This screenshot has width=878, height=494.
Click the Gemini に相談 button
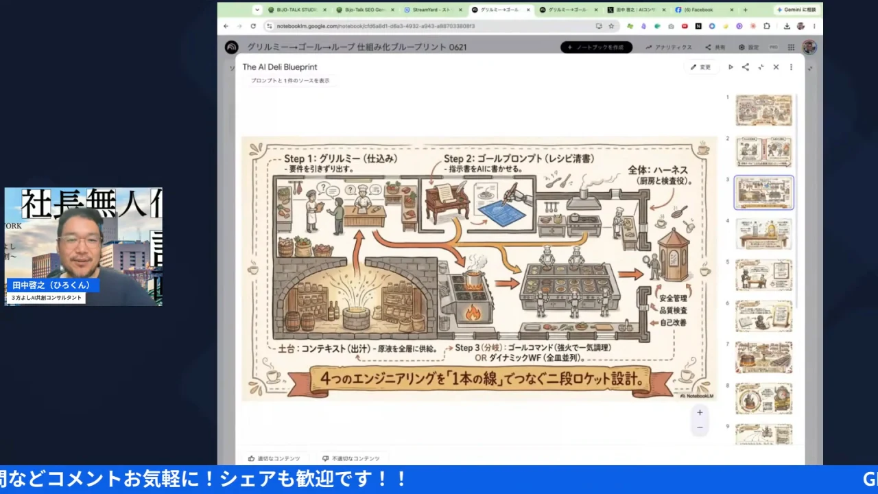797,10
